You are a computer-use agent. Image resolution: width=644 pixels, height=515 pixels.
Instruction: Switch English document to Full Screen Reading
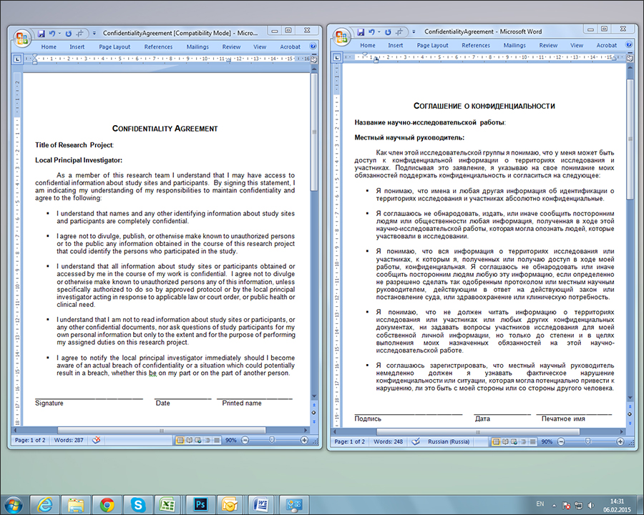[189, 441]
